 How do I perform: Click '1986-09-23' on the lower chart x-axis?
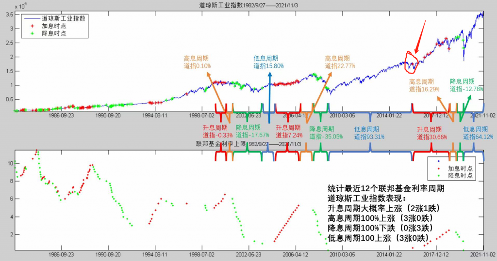61,255
